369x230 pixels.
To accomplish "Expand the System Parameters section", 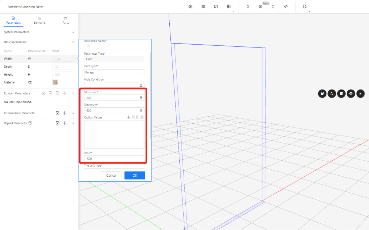I will [x=73, y=32].
